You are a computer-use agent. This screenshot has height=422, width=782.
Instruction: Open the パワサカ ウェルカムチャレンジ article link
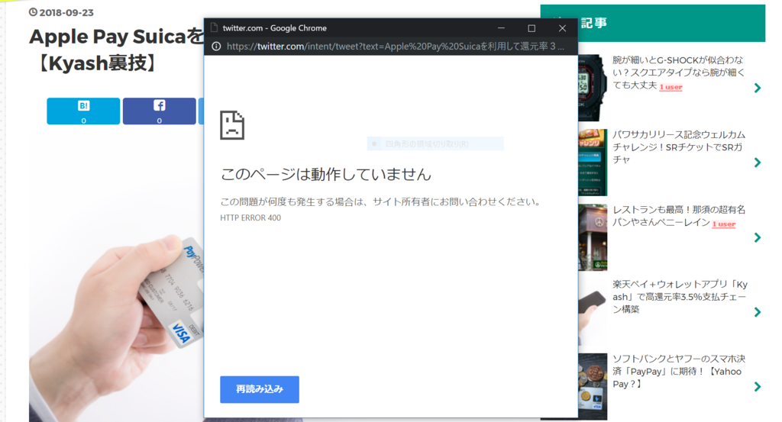point(679,147)
